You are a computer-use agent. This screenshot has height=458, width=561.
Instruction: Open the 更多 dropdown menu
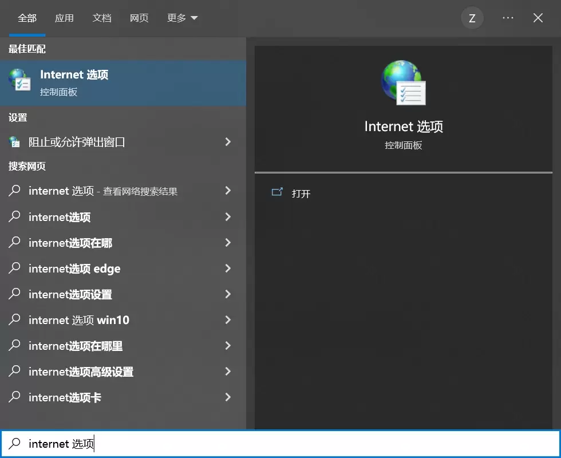[x=182, y=18]
